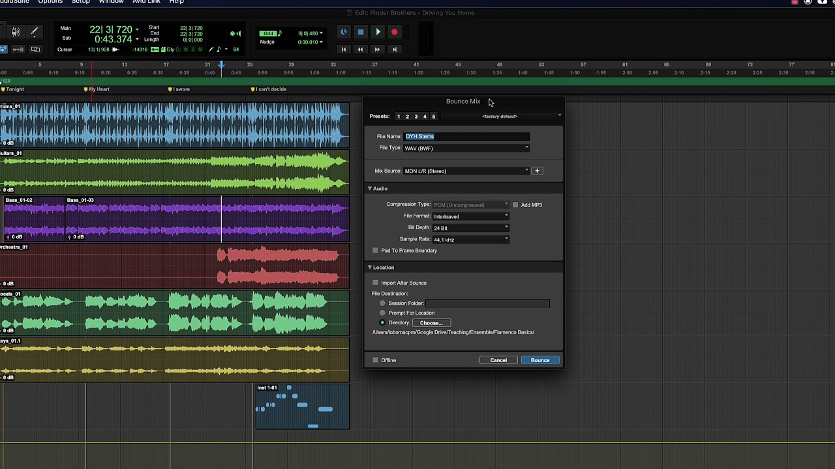Collapse the Location section
Screen dimensions: 835x469
(370, 268)
